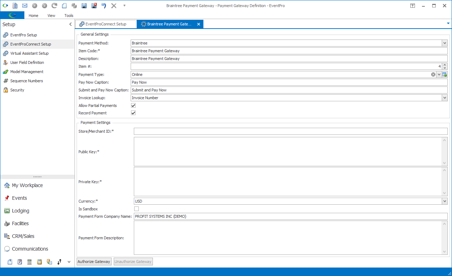Image resolution: width=452 pixels, height=276 pixels.
Task: Click clipboard checkmark icon in navigation footer
Action: tap(20, 262)
